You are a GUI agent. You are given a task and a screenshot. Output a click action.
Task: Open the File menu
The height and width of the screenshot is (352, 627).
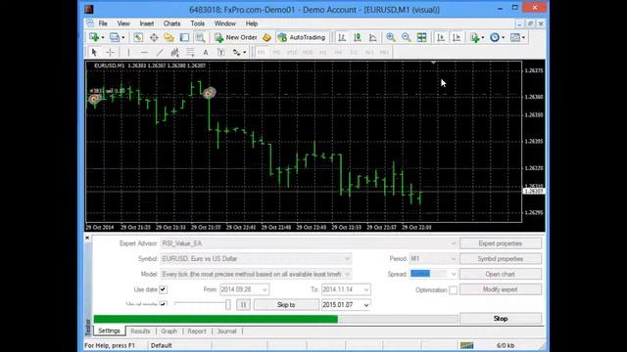point(103,23)
